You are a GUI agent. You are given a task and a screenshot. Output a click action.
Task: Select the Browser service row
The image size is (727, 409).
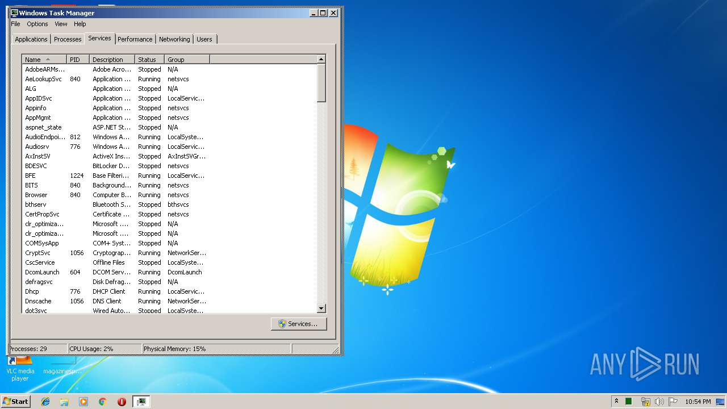(x=169, y=195)
